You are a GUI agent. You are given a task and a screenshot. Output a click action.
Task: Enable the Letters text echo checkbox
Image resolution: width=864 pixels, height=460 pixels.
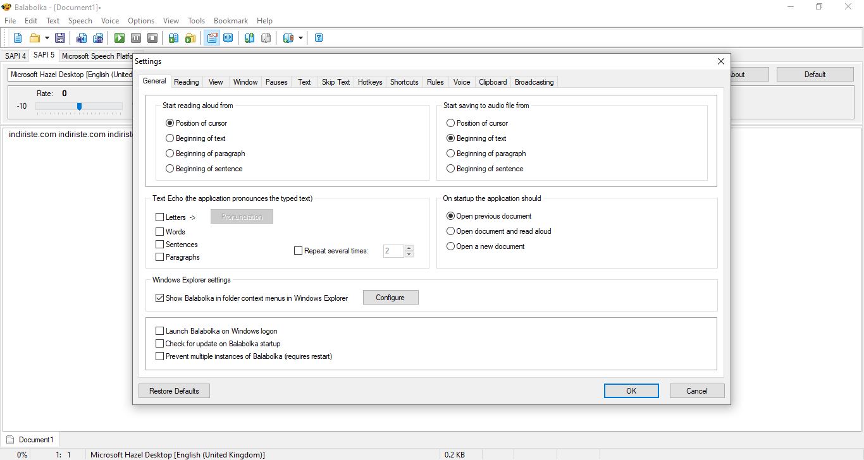tap(159, 217)
